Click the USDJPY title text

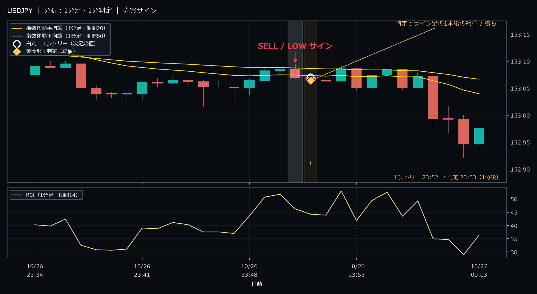point(20,11)
